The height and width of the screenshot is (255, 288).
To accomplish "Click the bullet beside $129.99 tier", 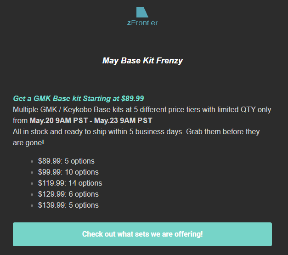I will pos(32,194).
